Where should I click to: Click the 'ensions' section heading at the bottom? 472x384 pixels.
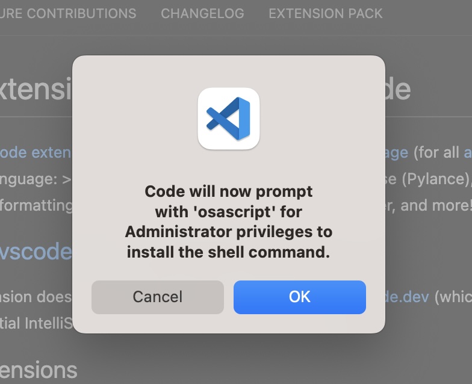coord(39,370)
